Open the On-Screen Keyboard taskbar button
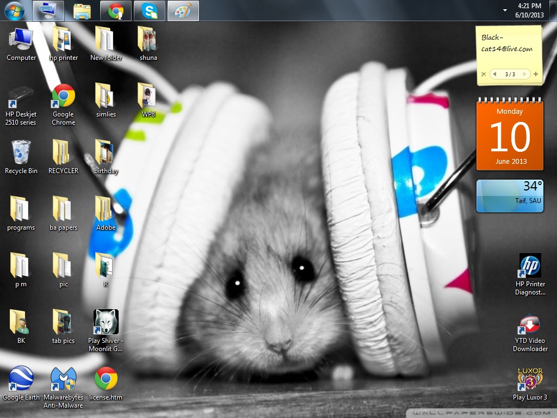This screenshot has height=418, width=557. pyautogui.click(x=48, y=11)
